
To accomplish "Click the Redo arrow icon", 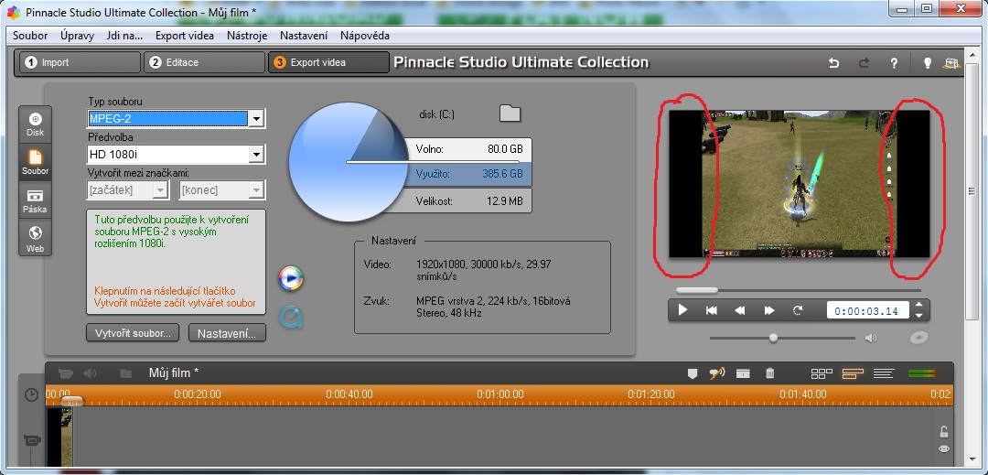I will click(864, 63).
